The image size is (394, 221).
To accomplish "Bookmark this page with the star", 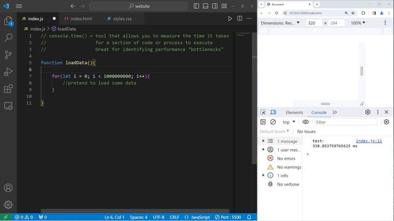I will (353, 13).
